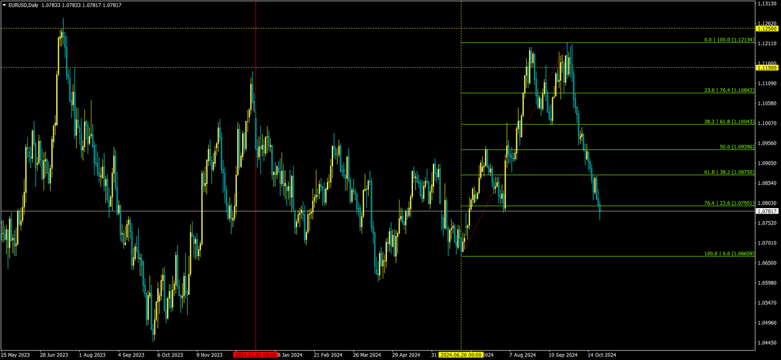
Task: Click the 1 Aug 2023 time axis label
Action: pyautogui.click(x=92, y=355)
